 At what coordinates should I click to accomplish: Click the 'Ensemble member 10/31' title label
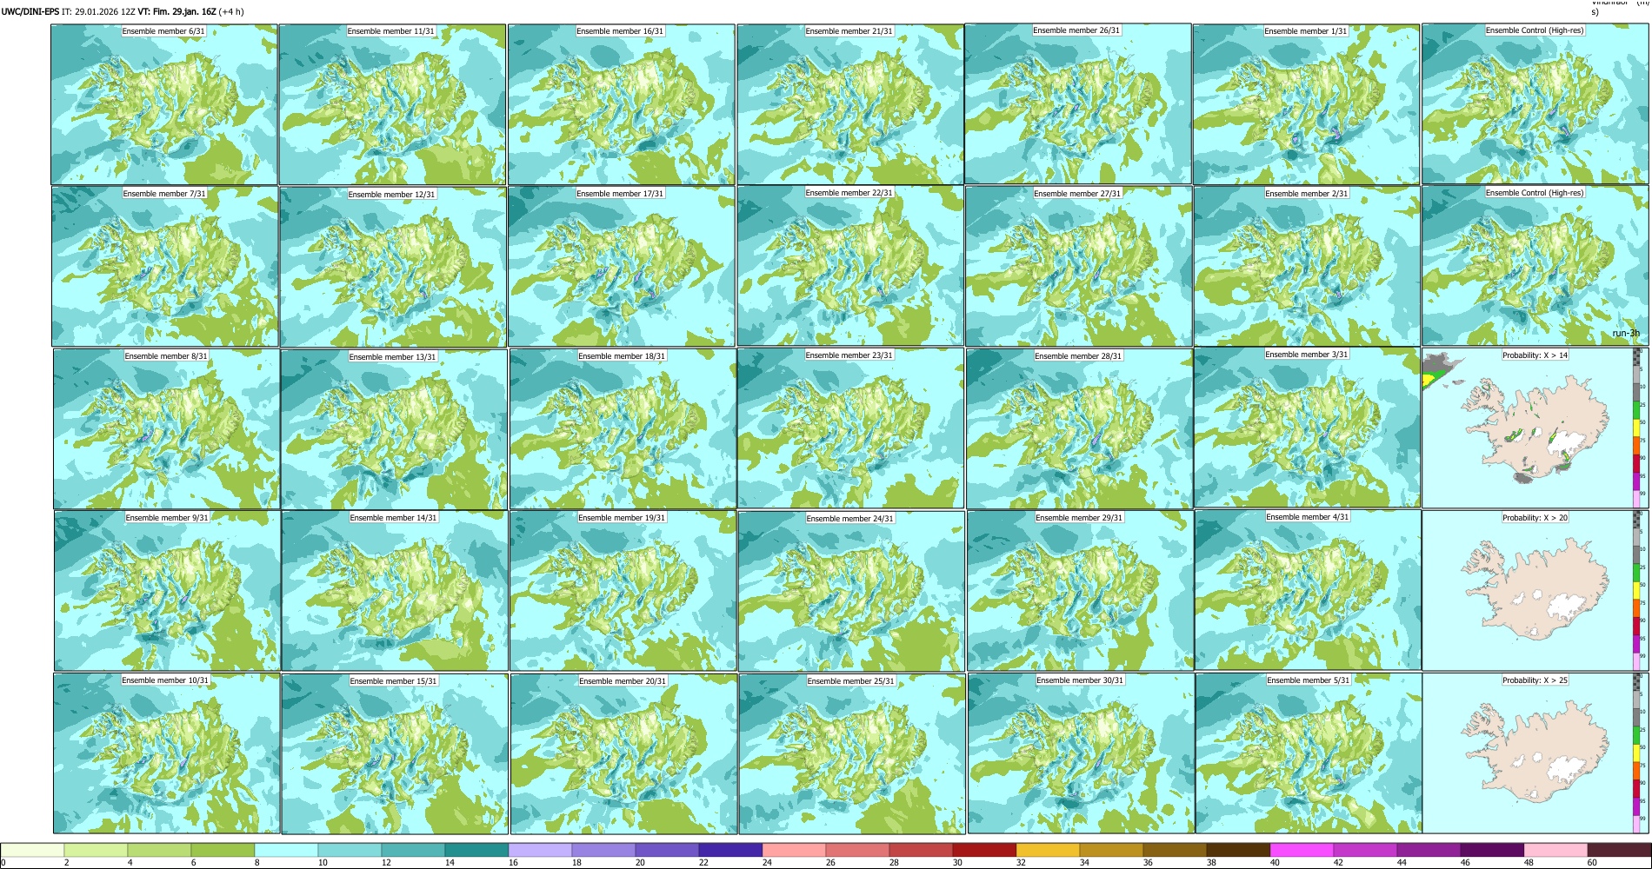(x=165, y=680)
